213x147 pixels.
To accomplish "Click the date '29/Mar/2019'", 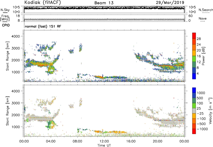I will (170, 3).
